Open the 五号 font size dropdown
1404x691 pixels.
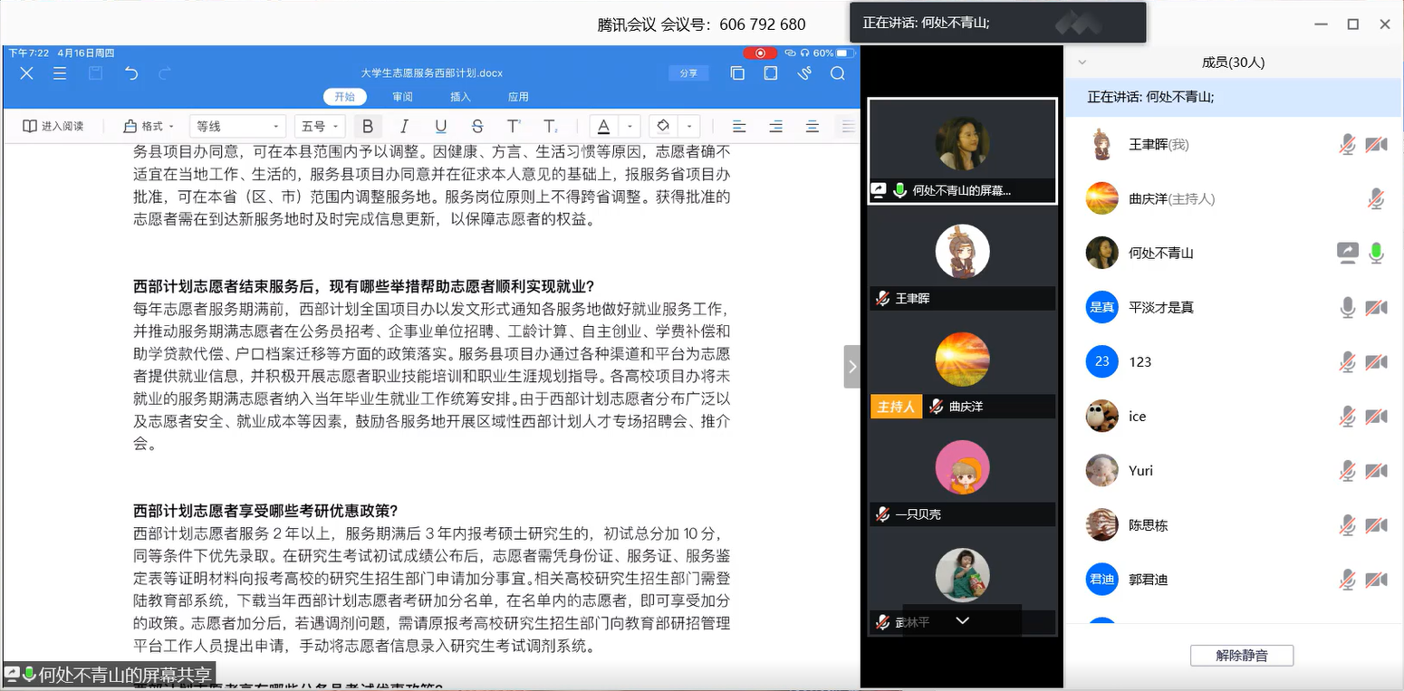pyautogui.click(x=321, y=127)
